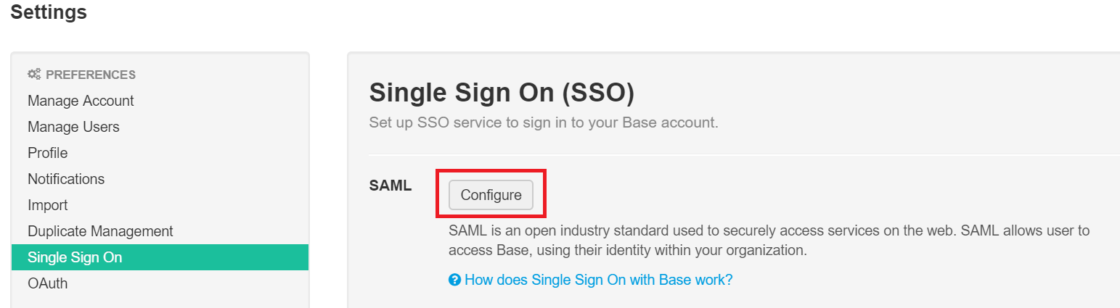The height and width of the screenshot is (308, 1120).
Task: Open the Manage Account settings page
Action: pos(81,101)
